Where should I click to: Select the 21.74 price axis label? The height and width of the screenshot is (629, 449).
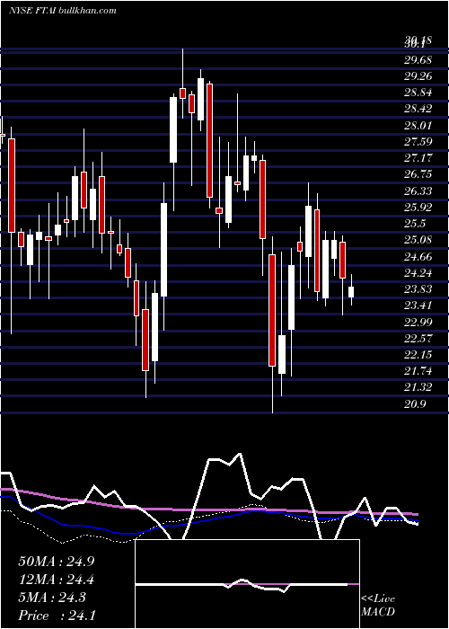click(418, 371)
